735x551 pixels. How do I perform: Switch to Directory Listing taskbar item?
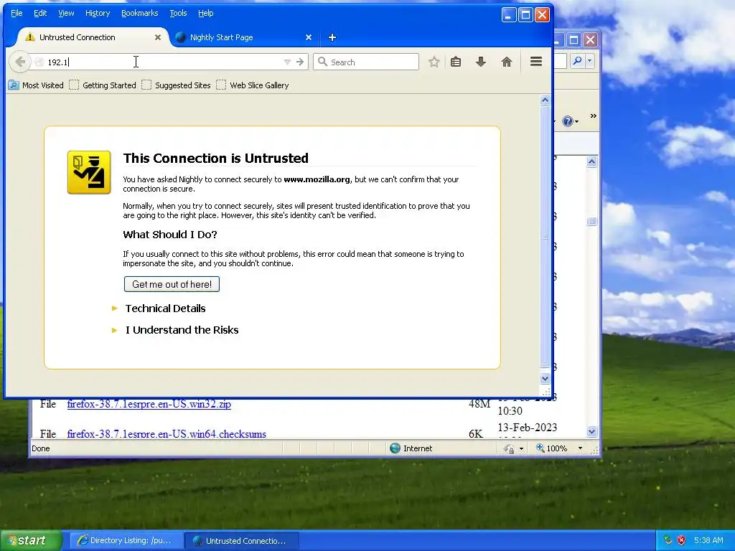tap(125, 541)
